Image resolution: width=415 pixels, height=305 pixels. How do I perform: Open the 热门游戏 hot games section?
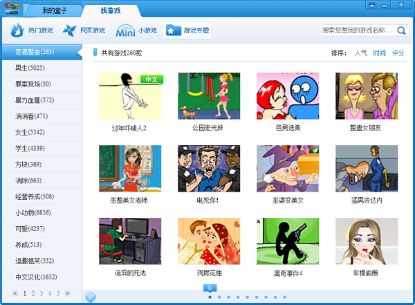[33, 30]
